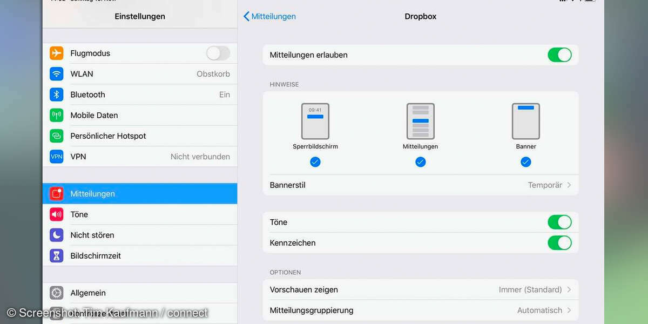The image size is (648, 324).
Task: Open Vorschauen zeigen chevron
Action: pyautogui.click(x=569, y=290)
